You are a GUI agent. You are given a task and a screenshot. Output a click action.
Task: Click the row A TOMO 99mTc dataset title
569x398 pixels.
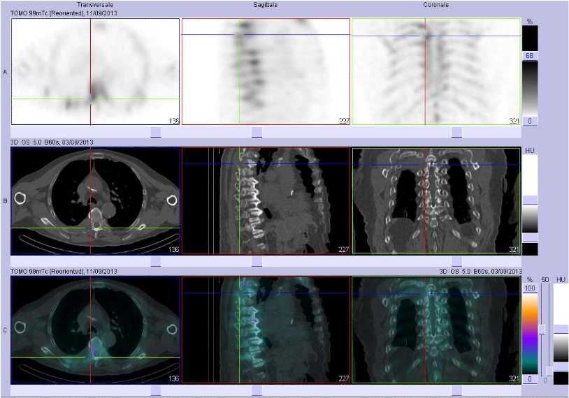pos(64,13)
